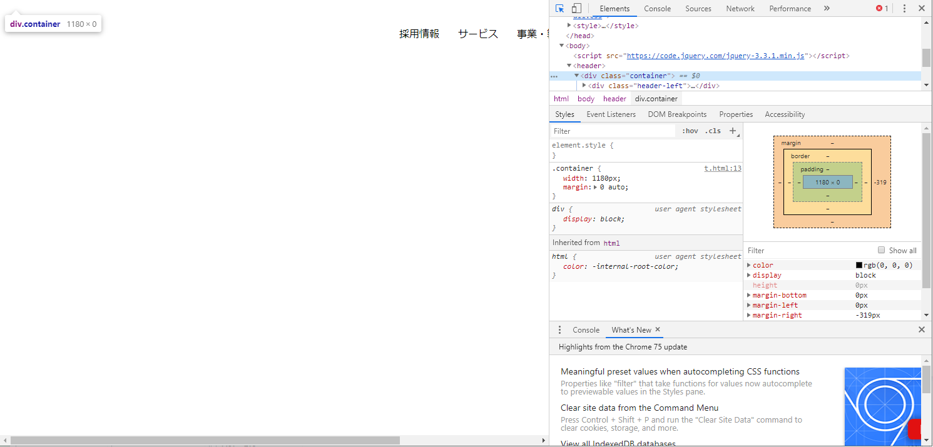The width and height of the screenshot is (933, 447).
Task: Open the Event Listeners tab
Action: click(x=611, y=114)
